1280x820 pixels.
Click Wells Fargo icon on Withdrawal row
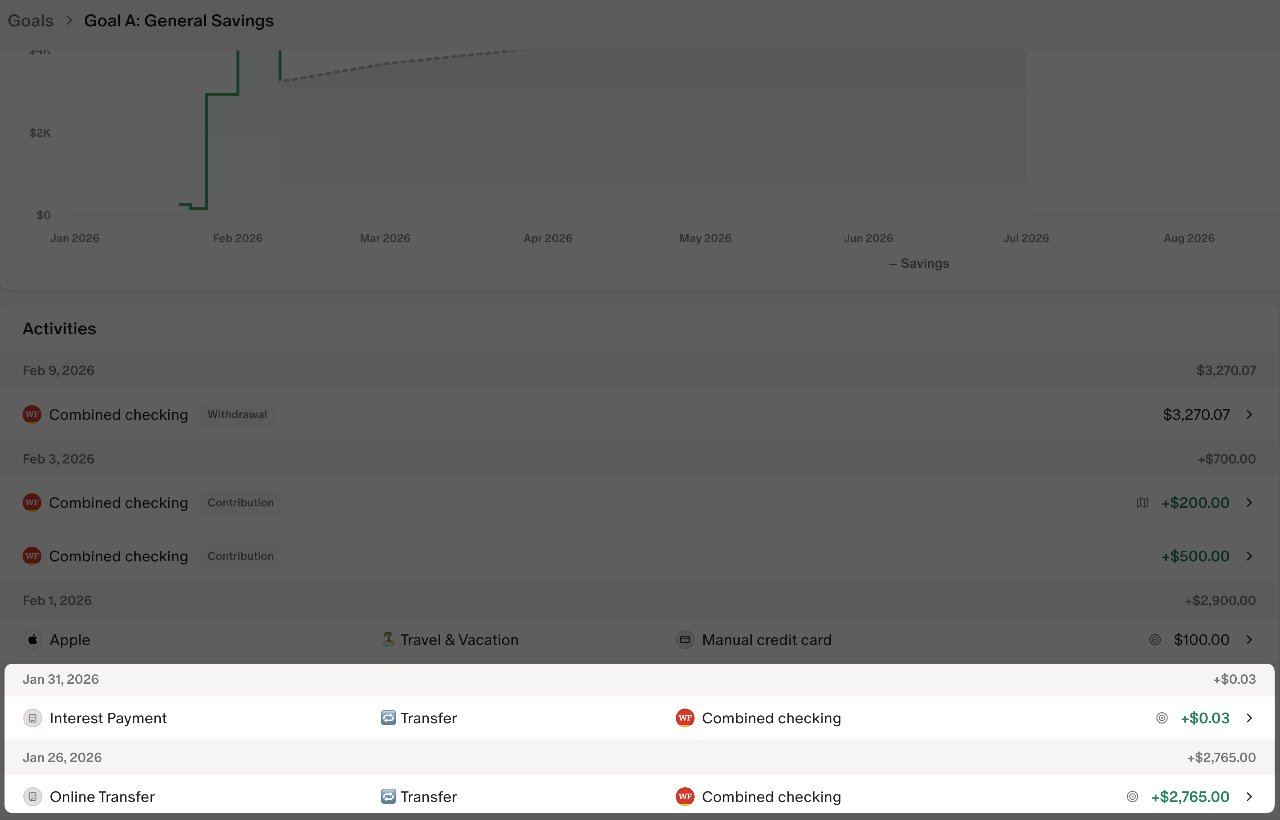(x=32, y=414)
